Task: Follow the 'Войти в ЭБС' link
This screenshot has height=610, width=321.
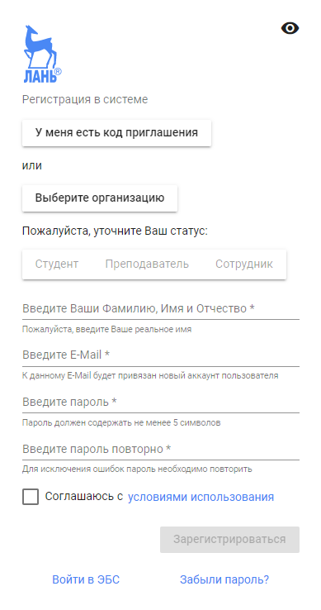Action: click(x=86, y=579)
